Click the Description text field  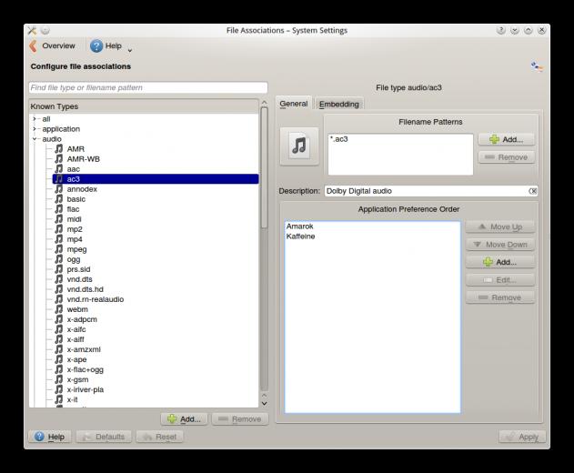point(431,191)
